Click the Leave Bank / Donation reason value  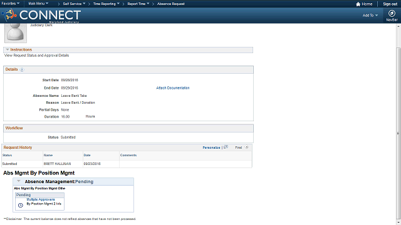pyautogui.click(x=78, y=102)
